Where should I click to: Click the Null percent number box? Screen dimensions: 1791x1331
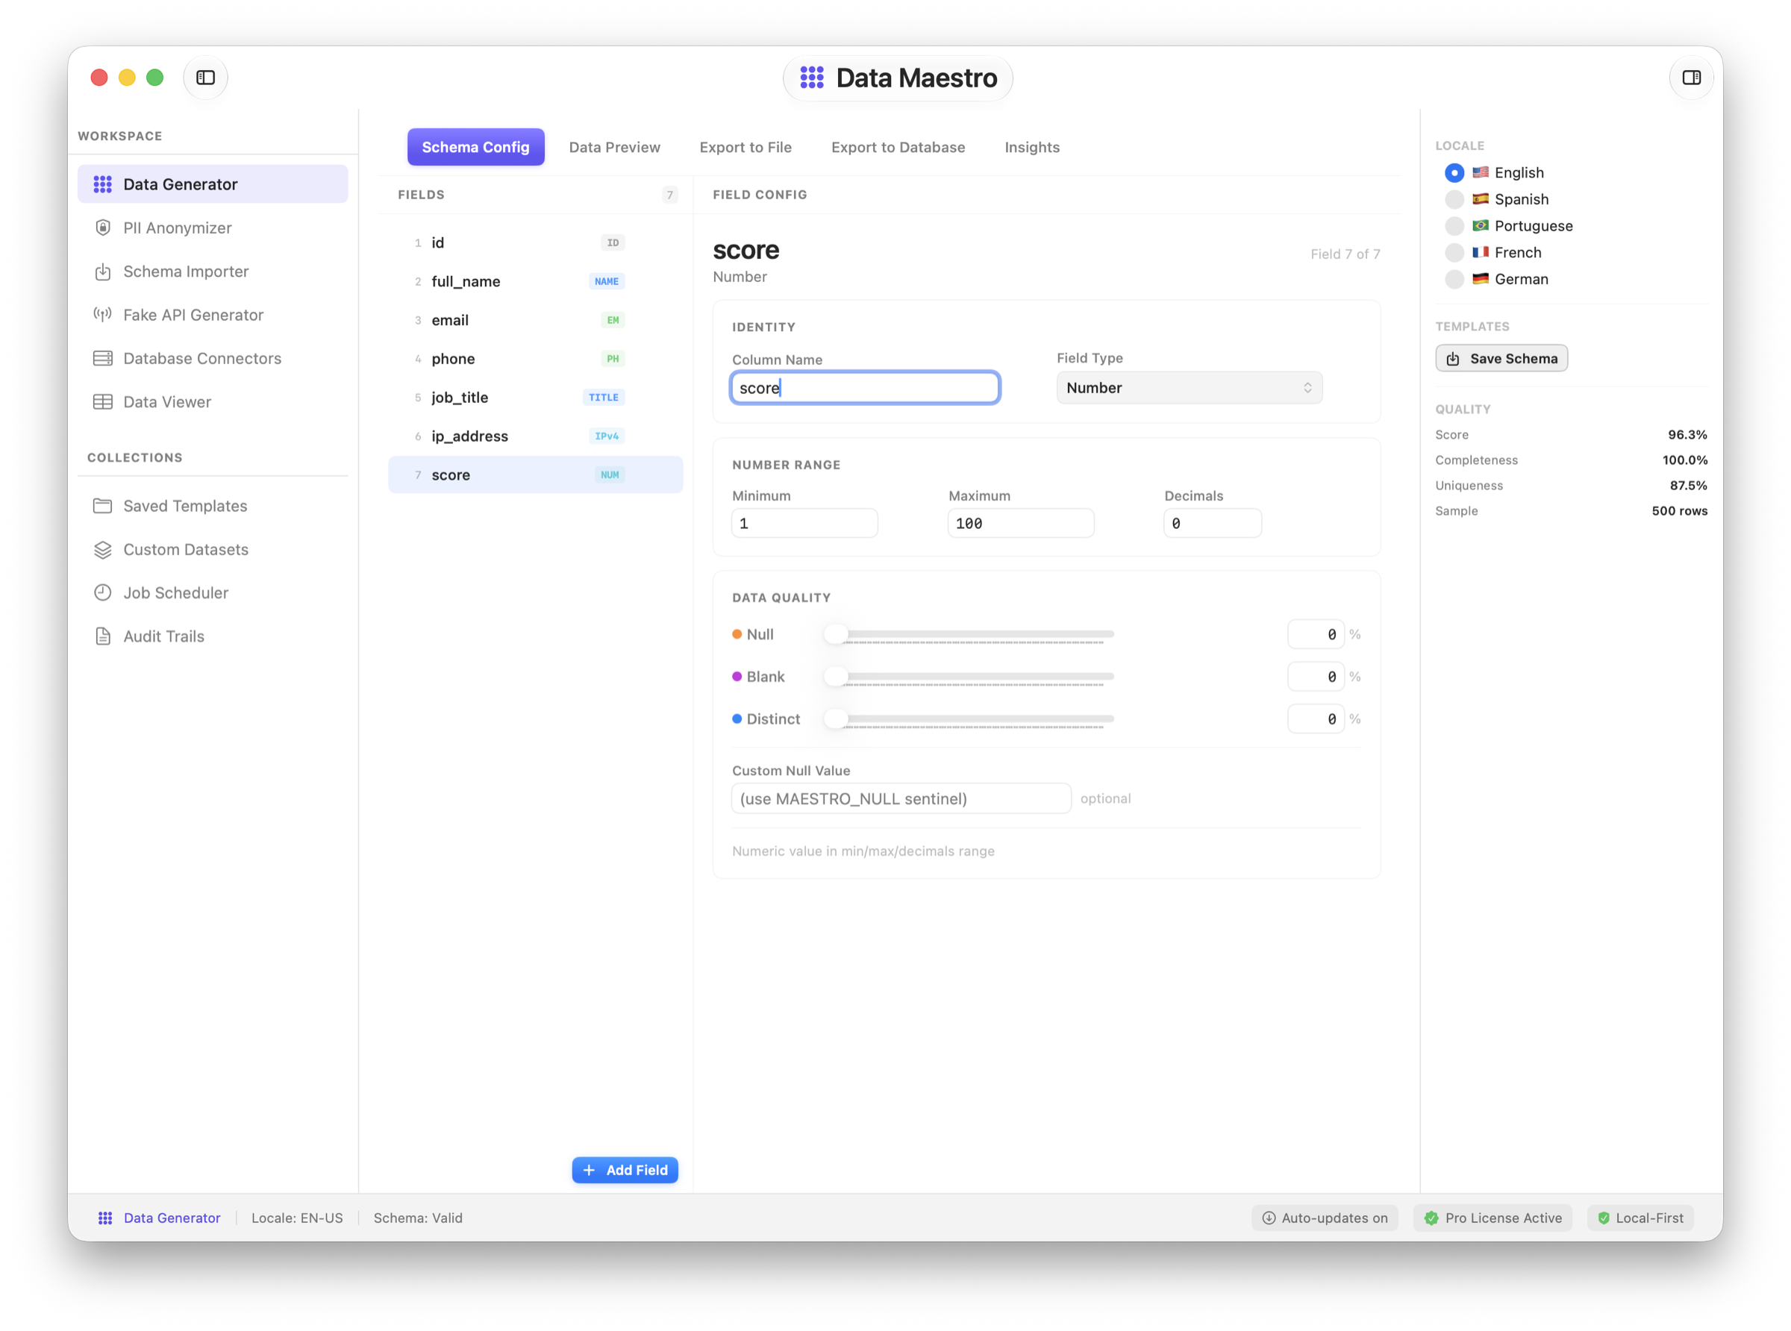(1315, 634)
